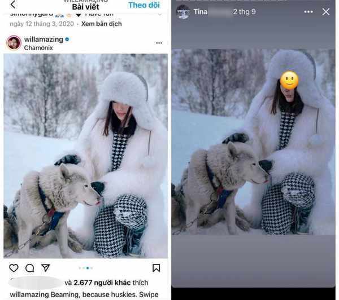339x300 pixels.
Task: Open the willamazing username link
Action: pos(44,39)
